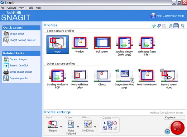Choose the Full screen capture profile

102,45
